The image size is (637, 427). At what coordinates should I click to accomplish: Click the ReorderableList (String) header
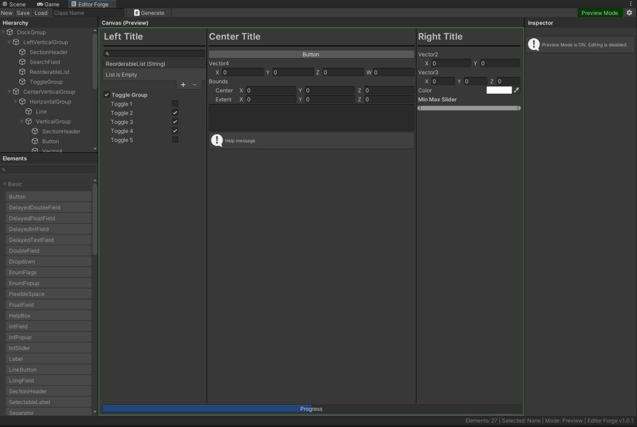click(154, 64)
